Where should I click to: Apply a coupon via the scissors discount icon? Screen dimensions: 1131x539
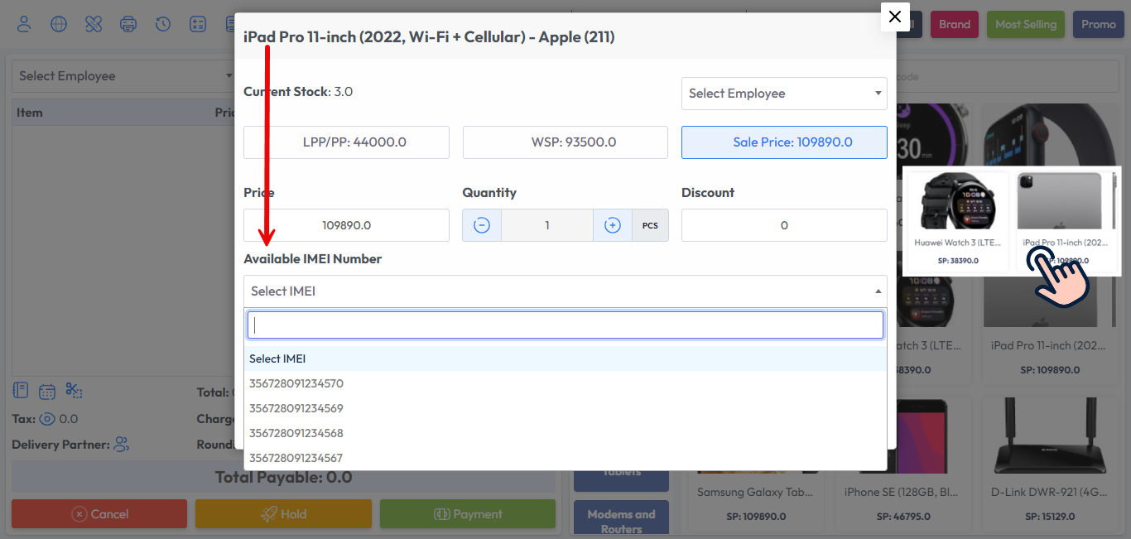pyautogui.click(x=74, y=390)
